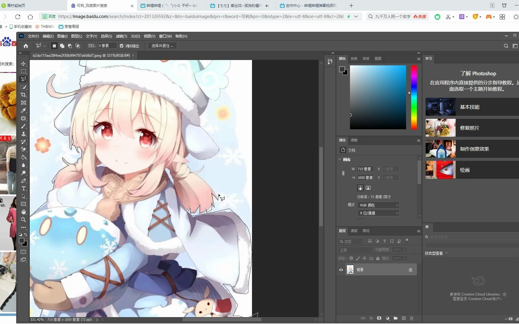The image size is (519, 324).
Task: Select the Move tool
Action: click(x=23, y=64)
